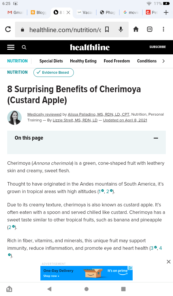Image resolution: width=173 pixels, height=296 pixels.
Task: Select the Special Diets menu item
Action: 51,61
